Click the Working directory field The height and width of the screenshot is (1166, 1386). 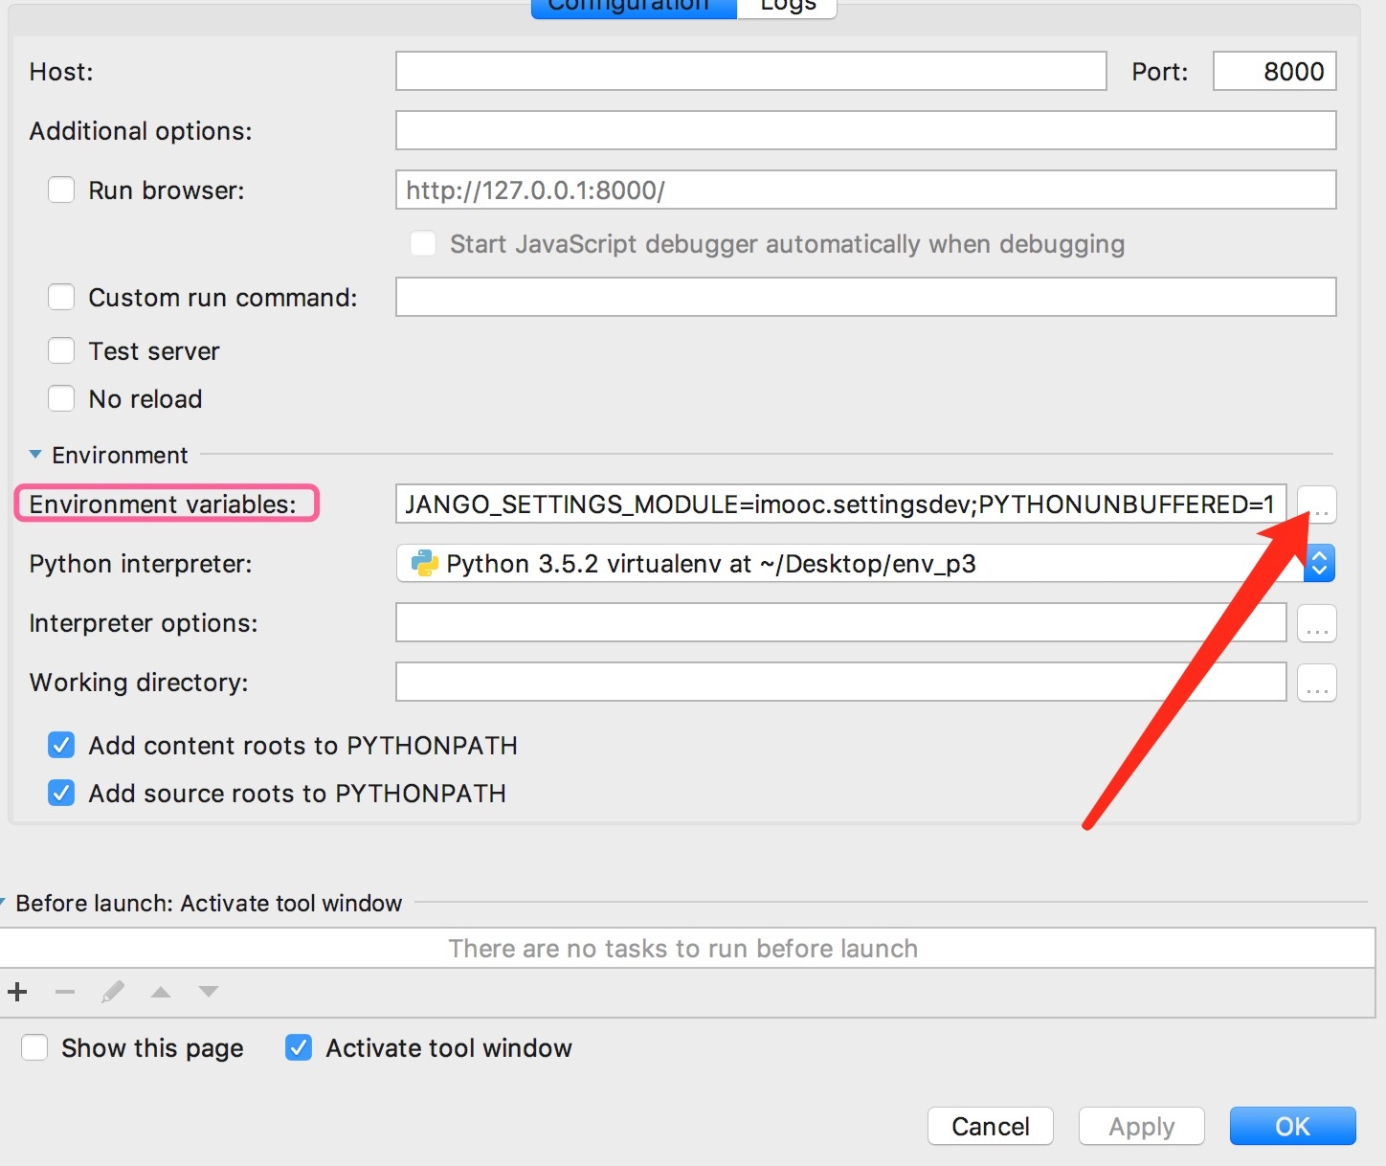pyautogui.click(x=840, y=683)
